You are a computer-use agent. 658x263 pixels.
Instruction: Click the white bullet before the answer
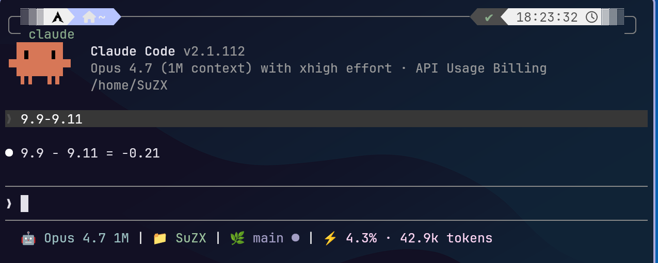tap(9, 153)
